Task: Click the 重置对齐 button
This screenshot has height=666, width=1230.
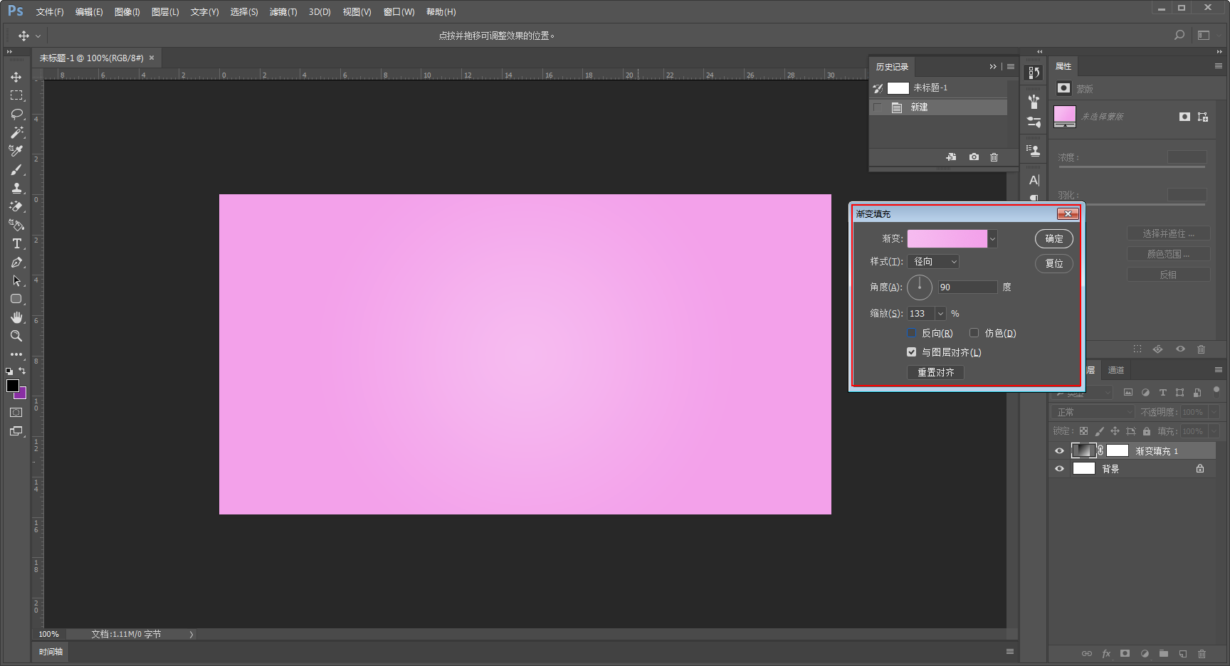Action: [x=935, y=372]
